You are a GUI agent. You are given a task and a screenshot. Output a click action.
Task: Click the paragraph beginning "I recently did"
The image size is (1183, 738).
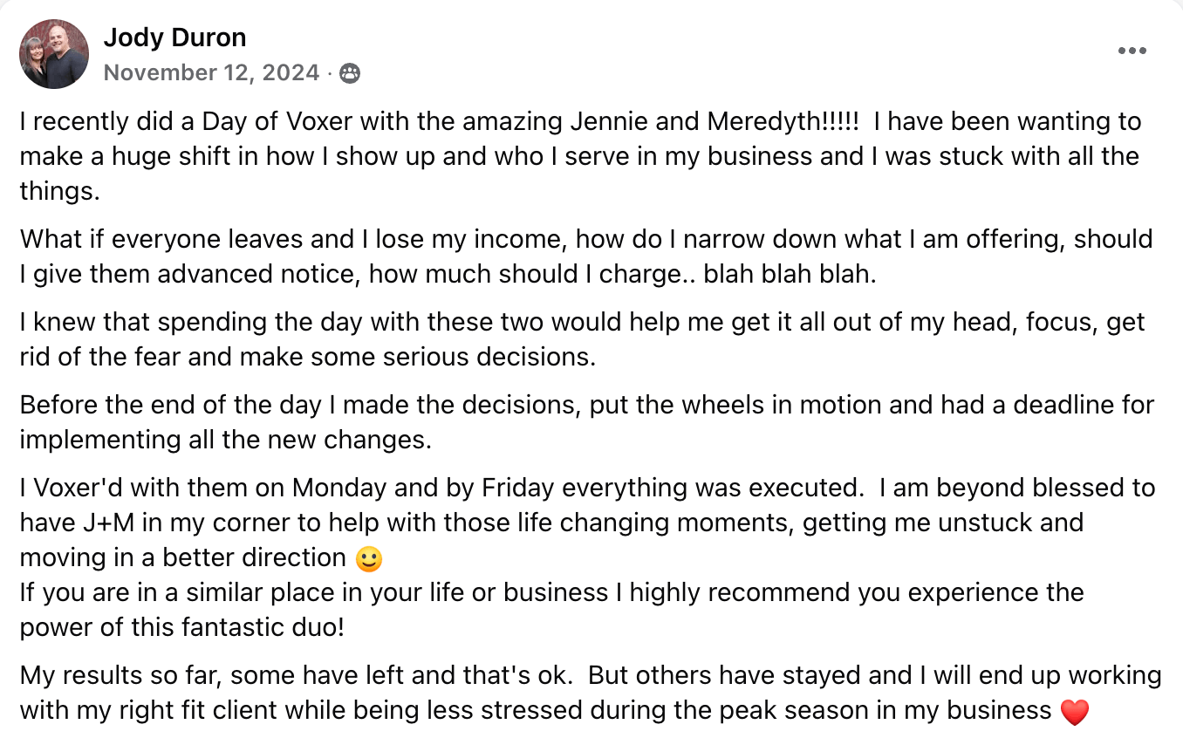(x=580, y=156)
